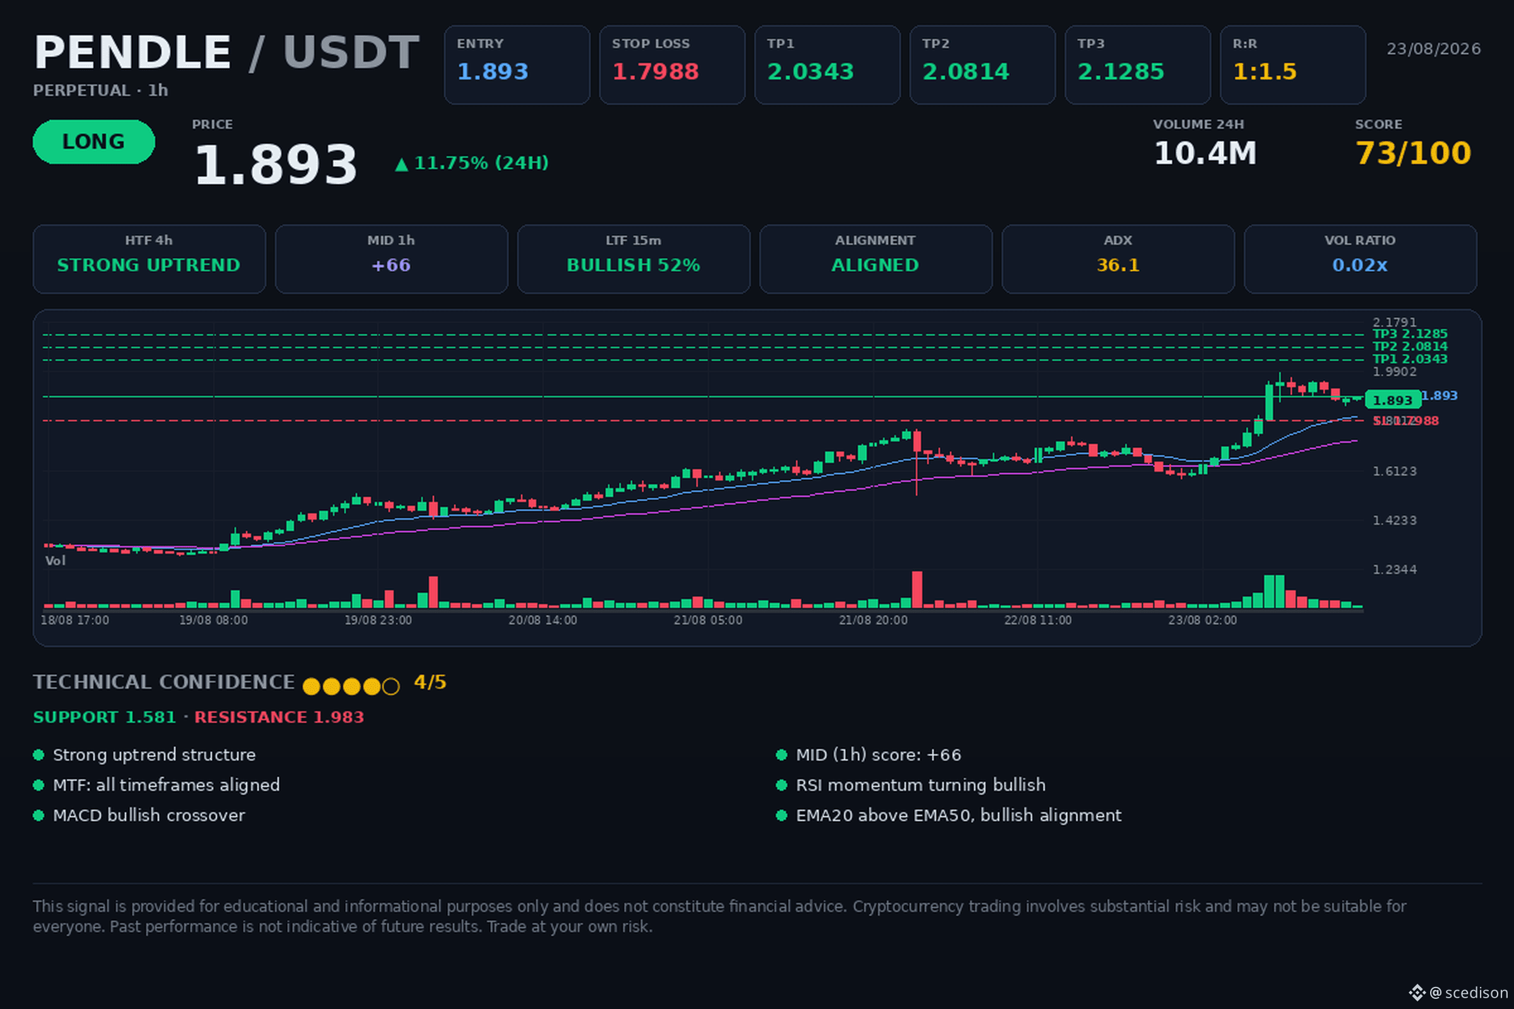Select the TP1 2.0343 card

click(x=827, y=65)
